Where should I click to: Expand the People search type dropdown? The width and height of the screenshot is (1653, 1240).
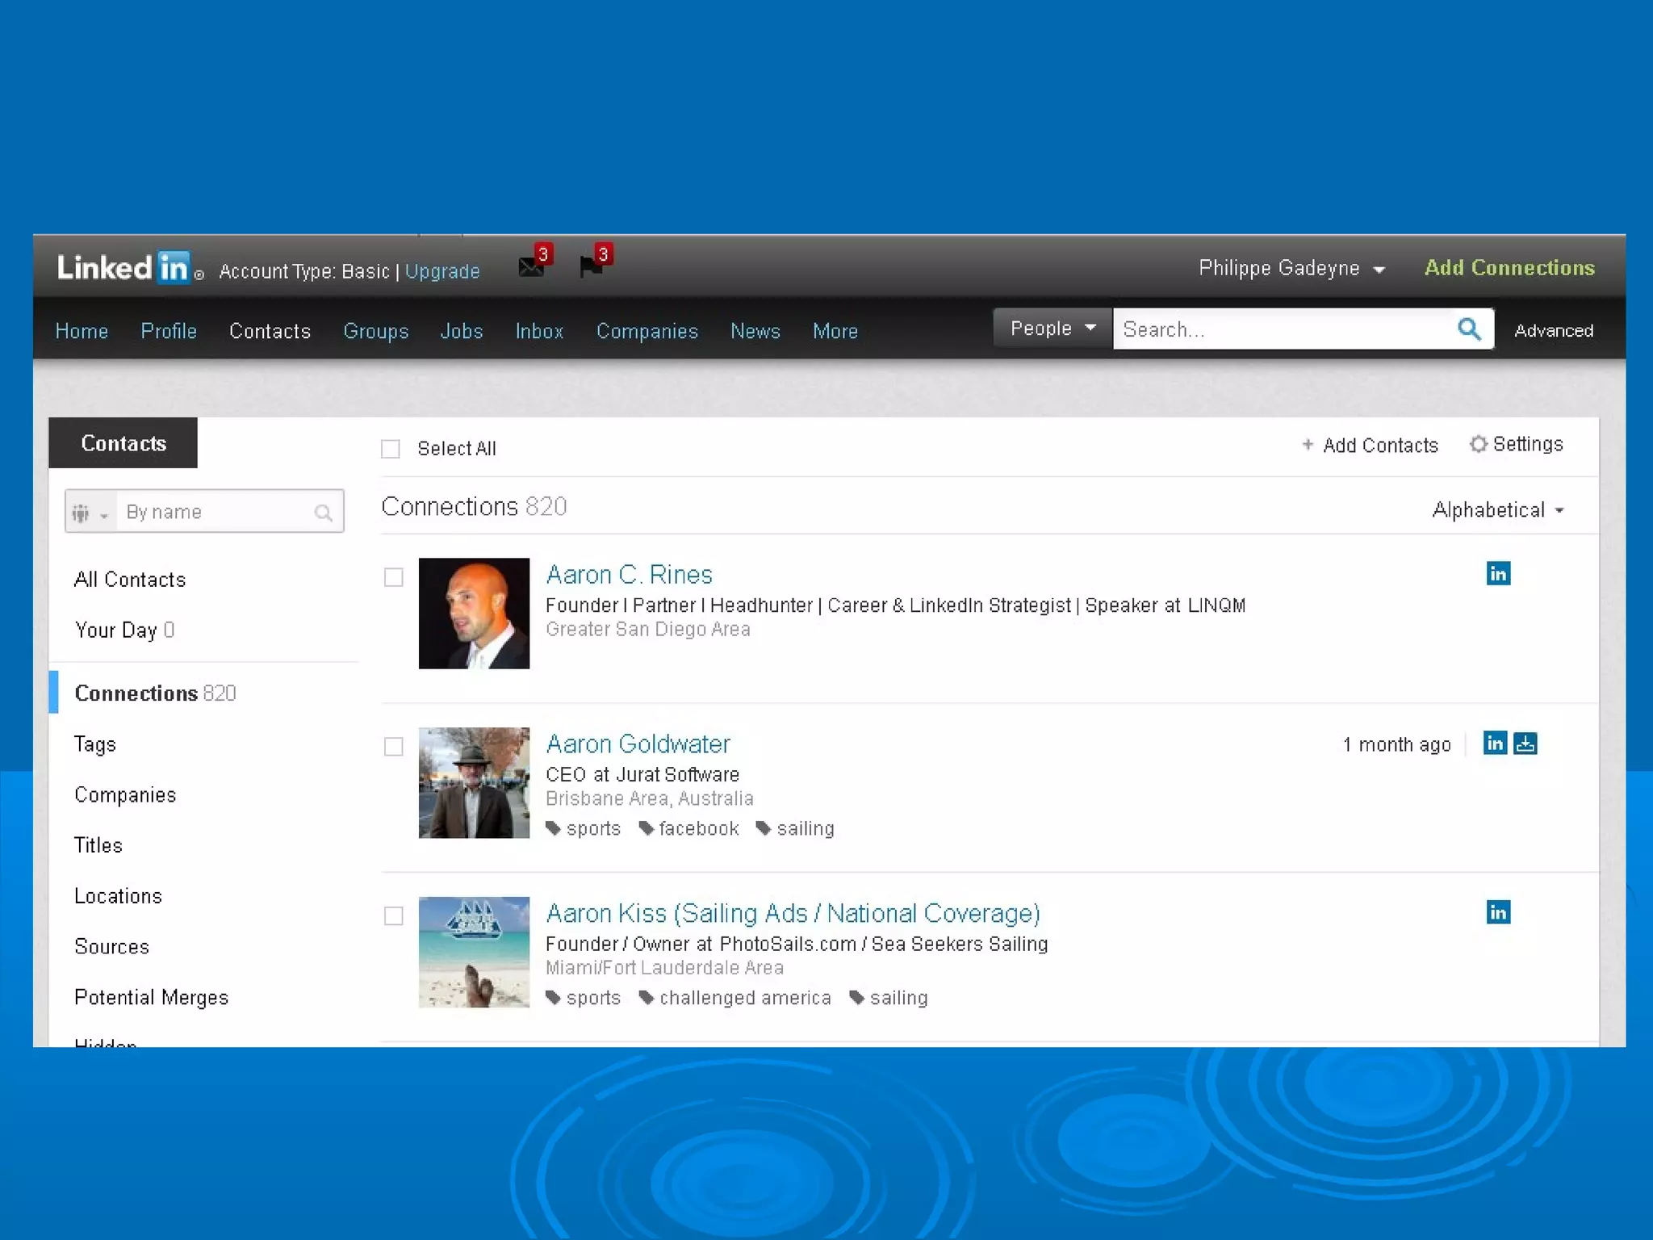[1052, 329]
